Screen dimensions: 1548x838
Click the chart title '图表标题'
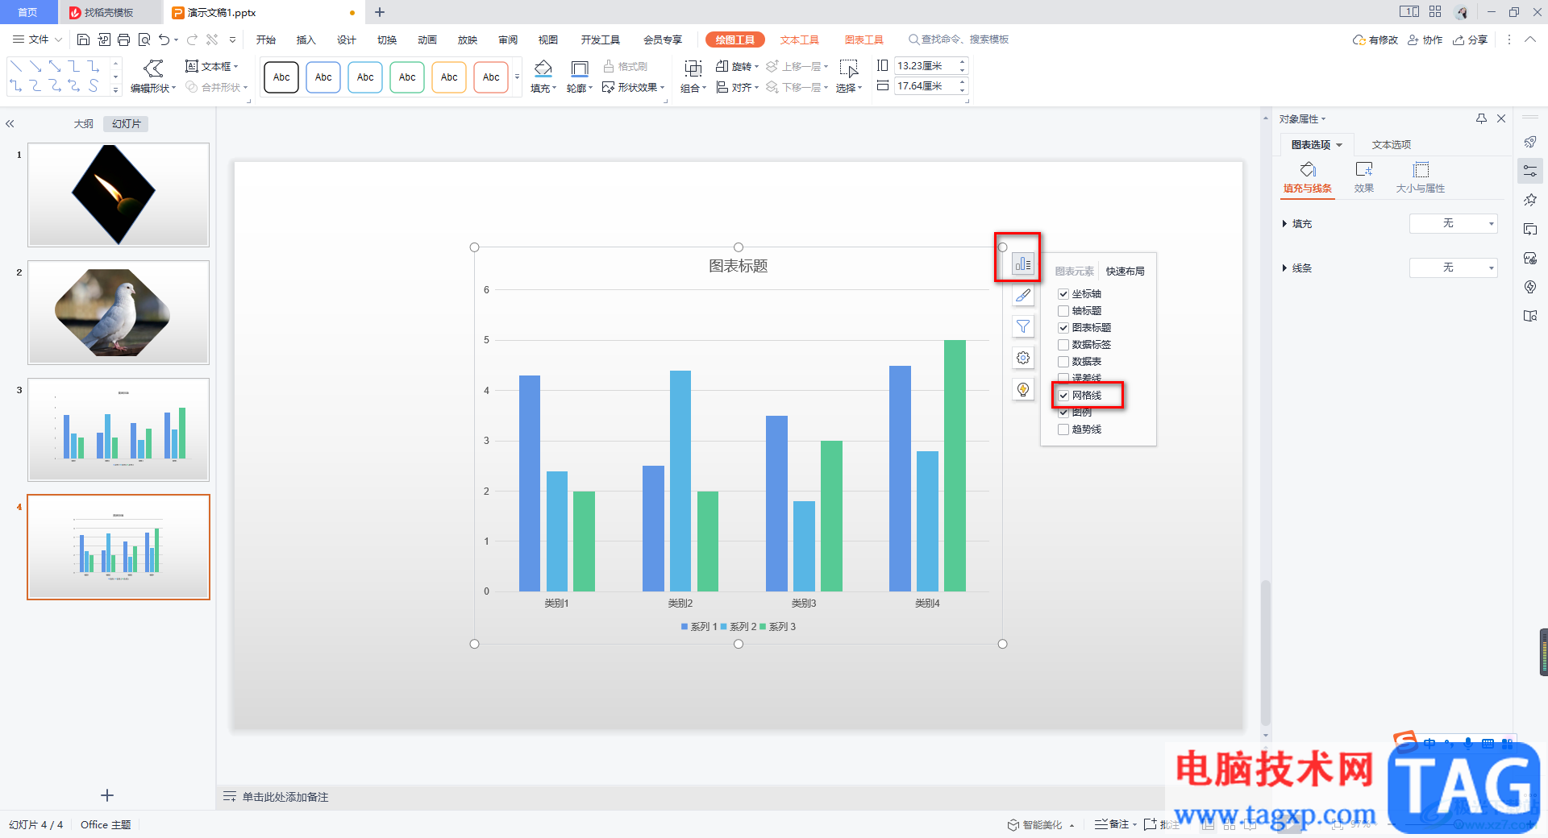click(x=738, y=266)
